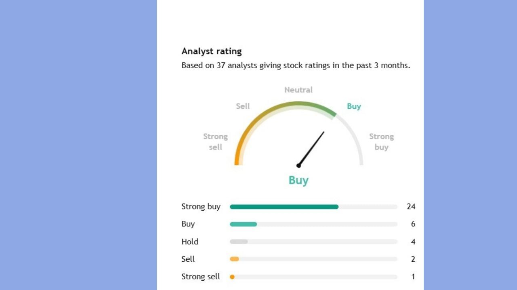This screenshot has height=290, width=517.
Task: Click the Strong buy label beside the gauge
Action: coord(381,142)
